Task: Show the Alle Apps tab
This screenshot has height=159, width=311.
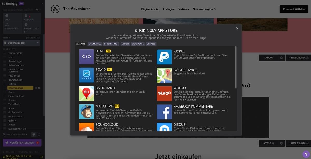Action: [x=81, y=44]
